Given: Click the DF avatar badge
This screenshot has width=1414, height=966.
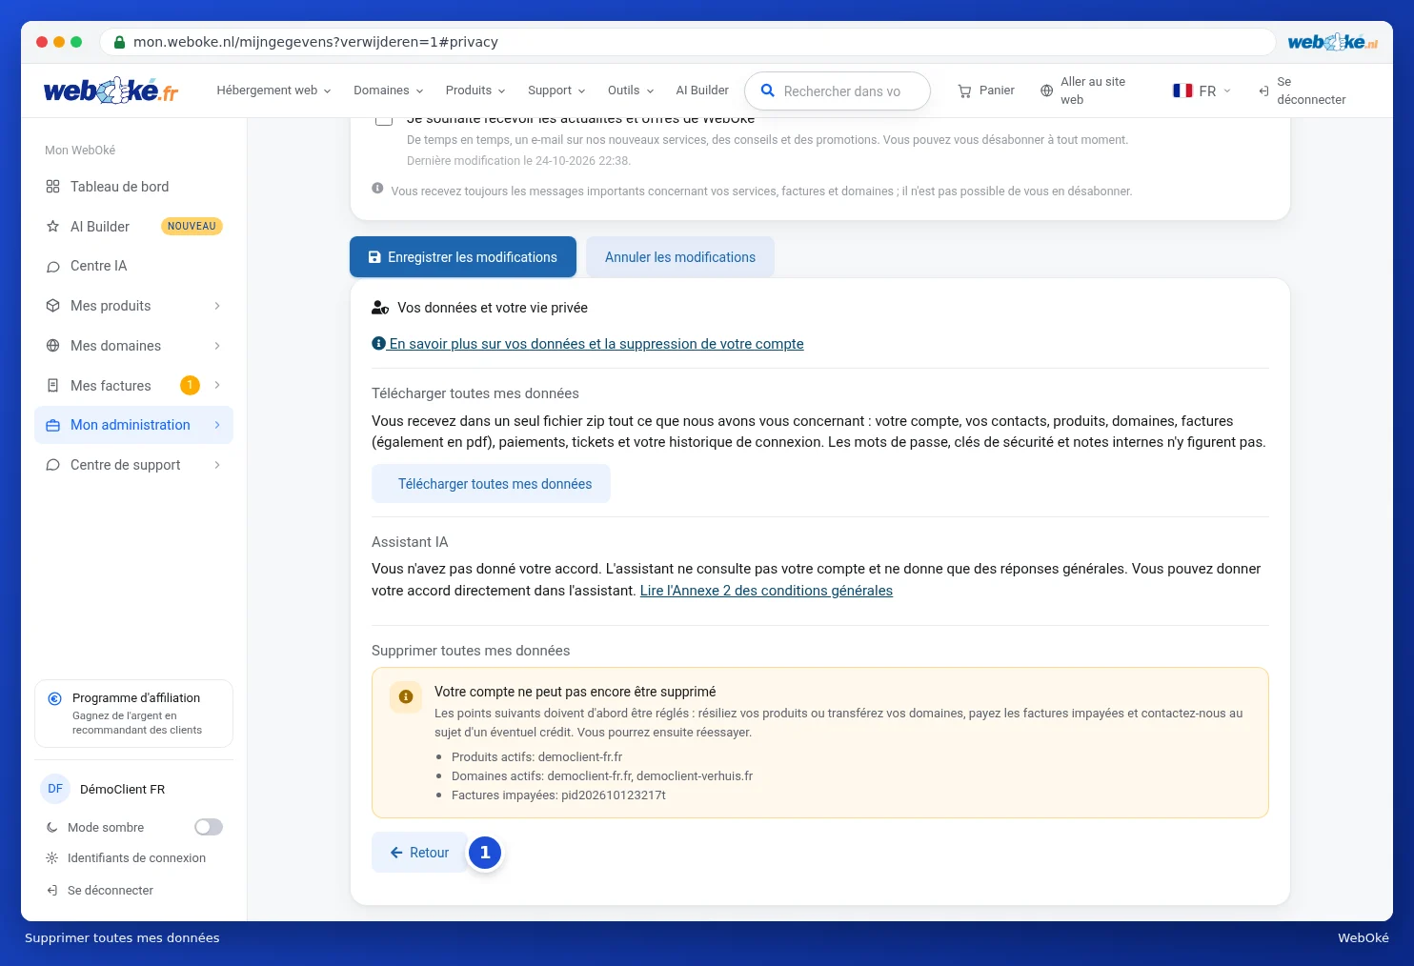Looking at the screenshot, I should tap(55, 789).
